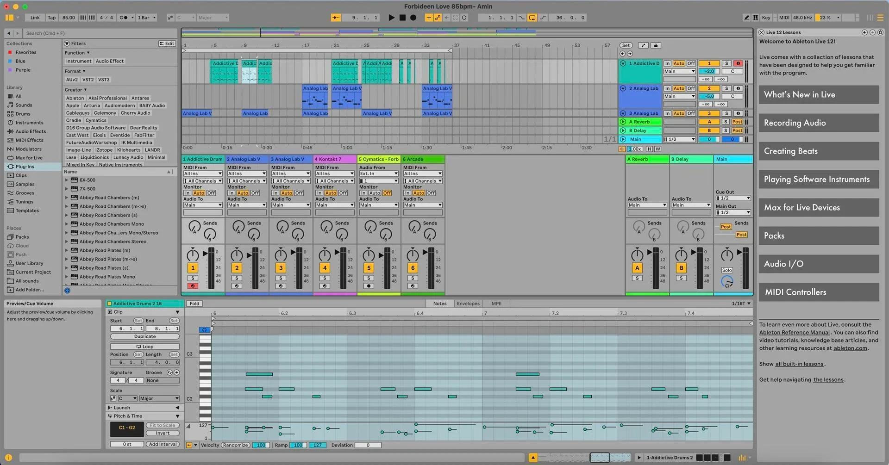Image resolution: width=889 pixels, height=465 pixels.
Task: Select Plug-Ins in the Library sidebar
Action: click(x=25, y=167)
